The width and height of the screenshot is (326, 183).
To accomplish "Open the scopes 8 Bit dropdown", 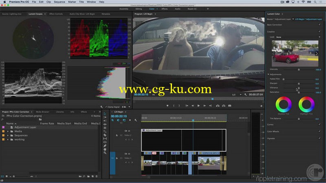I will pyautogui.click(x=126, y=107).
